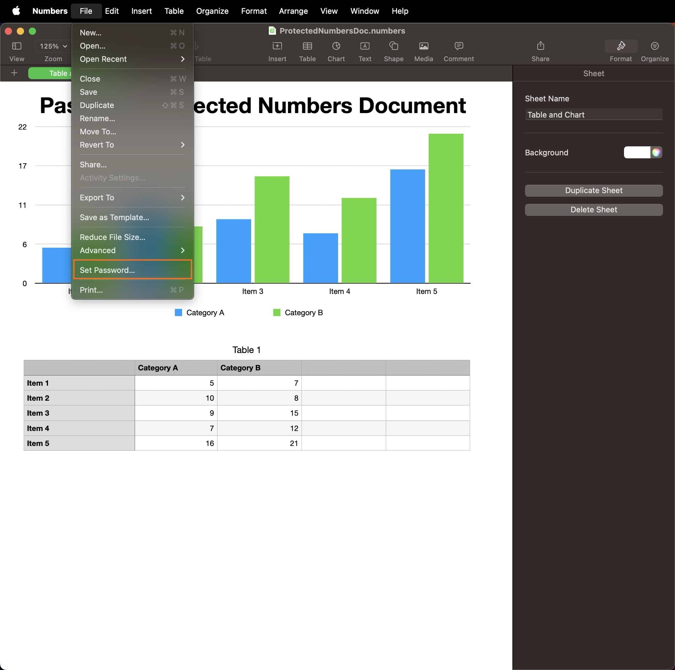Viewport: 675px width, 670px height.
Task: Open the Organize menu in menu bar
Action: (212, 11)
